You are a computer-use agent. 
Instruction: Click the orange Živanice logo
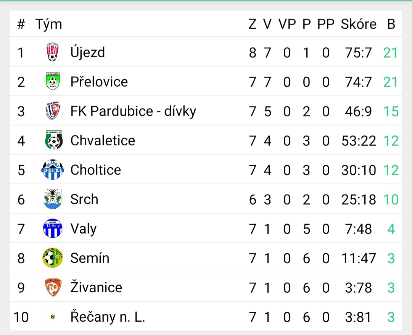53,287
